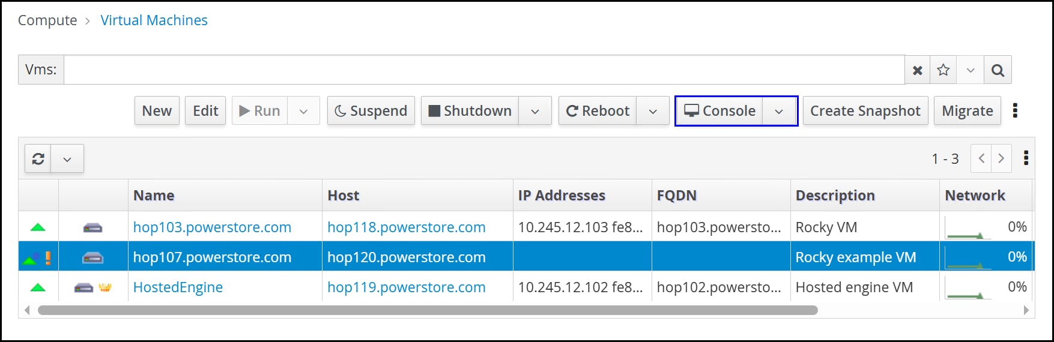Open the toolbar kebab menu beside Migrate
Image resolution: width=1054 pixels, height=342 pixels.
[1015, 110]
